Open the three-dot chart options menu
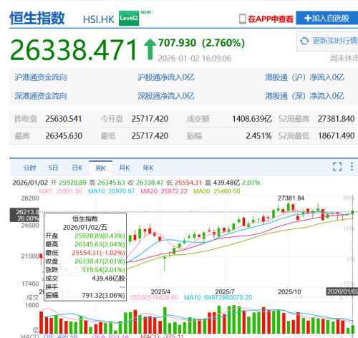The height and width of the screenshot is (338, 358). pos(352,167)
